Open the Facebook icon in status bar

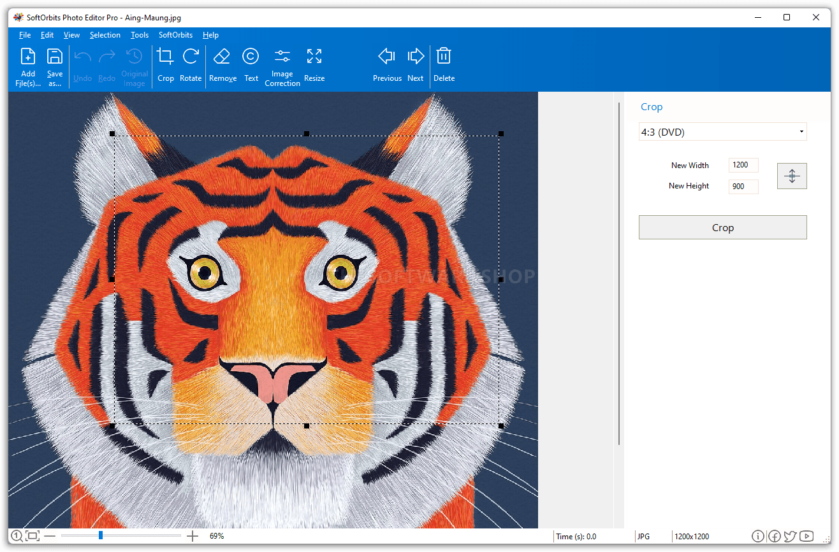point(774,537)
